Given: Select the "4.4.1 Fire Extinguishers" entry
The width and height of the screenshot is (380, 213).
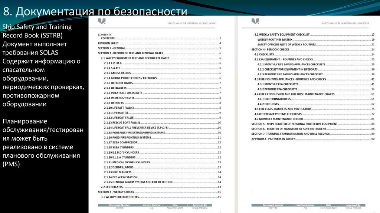Looking at the screenshot, I should coord(316,99).
